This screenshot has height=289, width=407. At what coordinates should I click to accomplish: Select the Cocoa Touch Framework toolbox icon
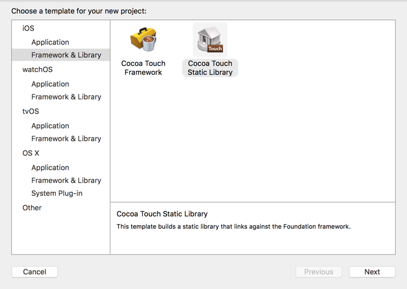[x=143, y=40]
